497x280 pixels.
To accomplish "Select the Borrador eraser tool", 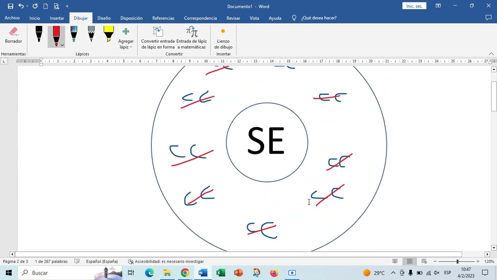I will pos(13,36).
